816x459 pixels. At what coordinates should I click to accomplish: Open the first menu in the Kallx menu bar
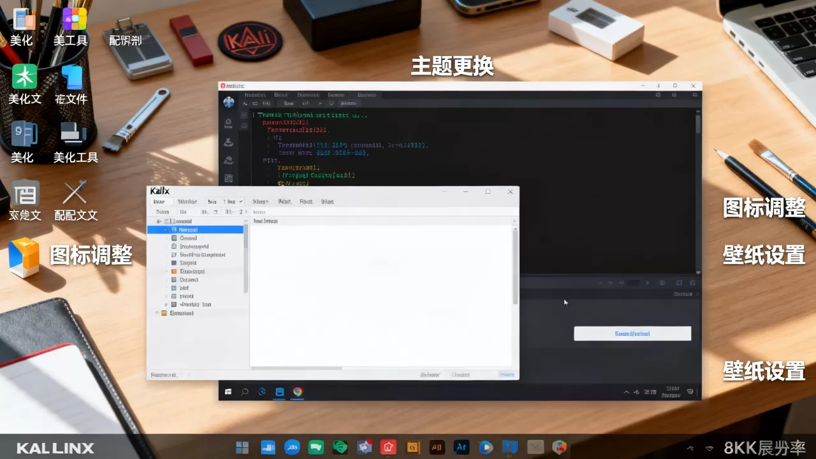pos(159,201)
